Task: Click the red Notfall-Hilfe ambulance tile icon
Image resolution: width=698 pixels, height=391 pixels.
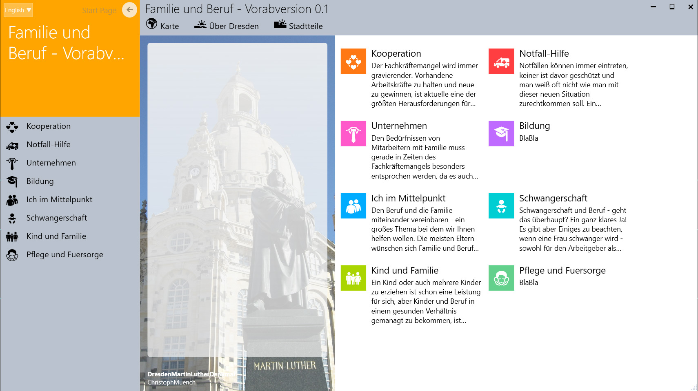Action: (x=501, y=62)
